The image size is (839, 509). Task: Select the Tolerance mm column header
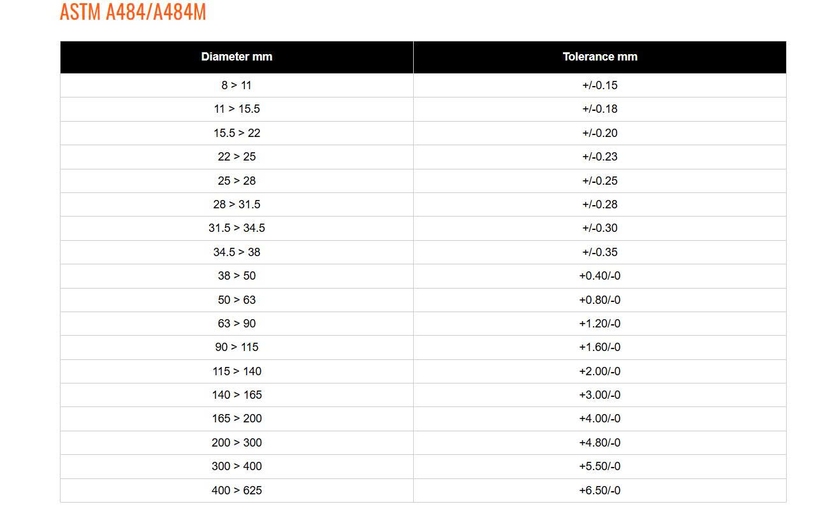599,57
